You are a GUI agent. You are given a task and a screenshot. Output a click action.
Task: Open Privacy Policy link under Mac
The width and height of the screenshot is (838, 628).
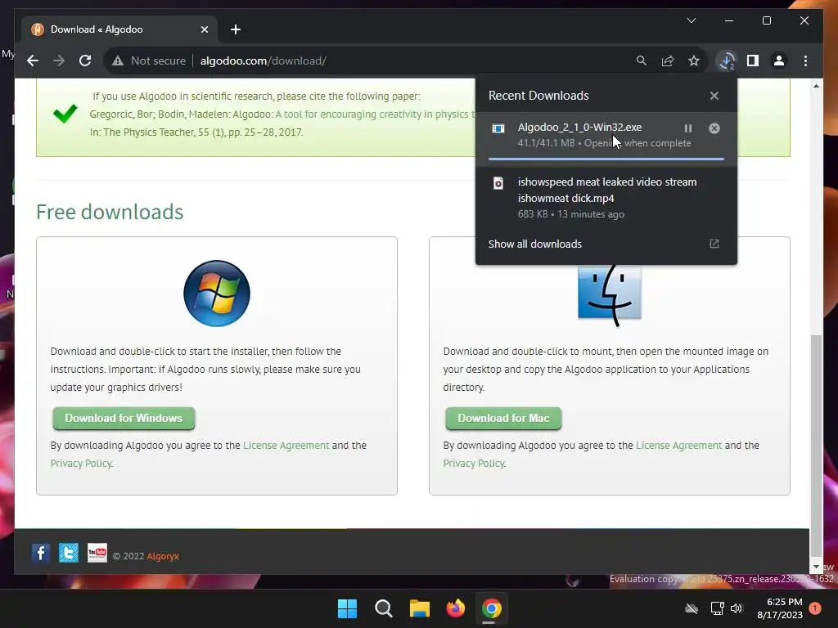[474, 464]
